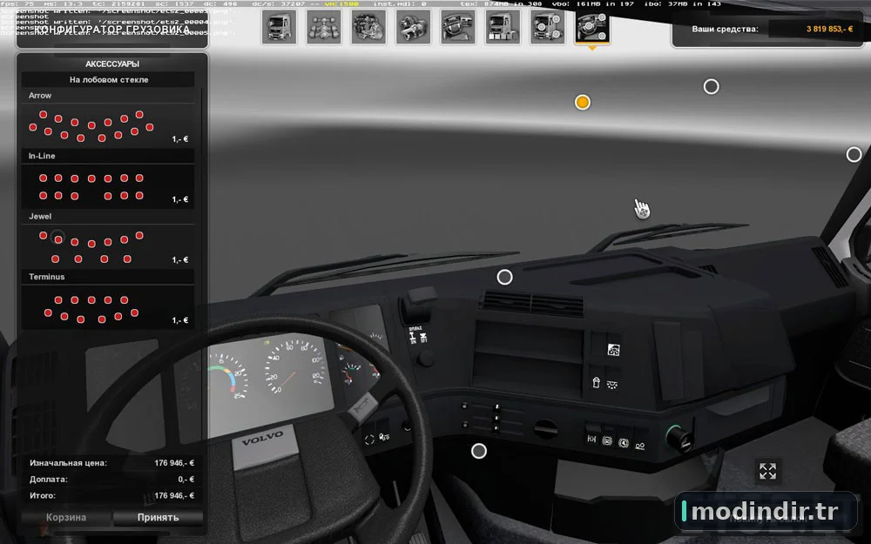871x544 pixels.
Task: Open the interior dashboard configuration tab
Action: 458,27
